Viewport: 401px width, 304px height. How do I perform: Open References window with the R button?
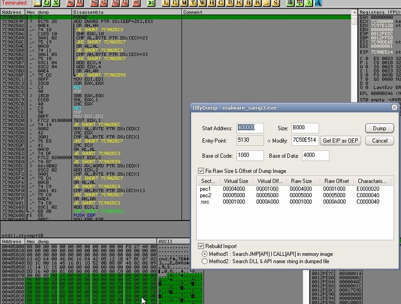(x=257, y=3)
